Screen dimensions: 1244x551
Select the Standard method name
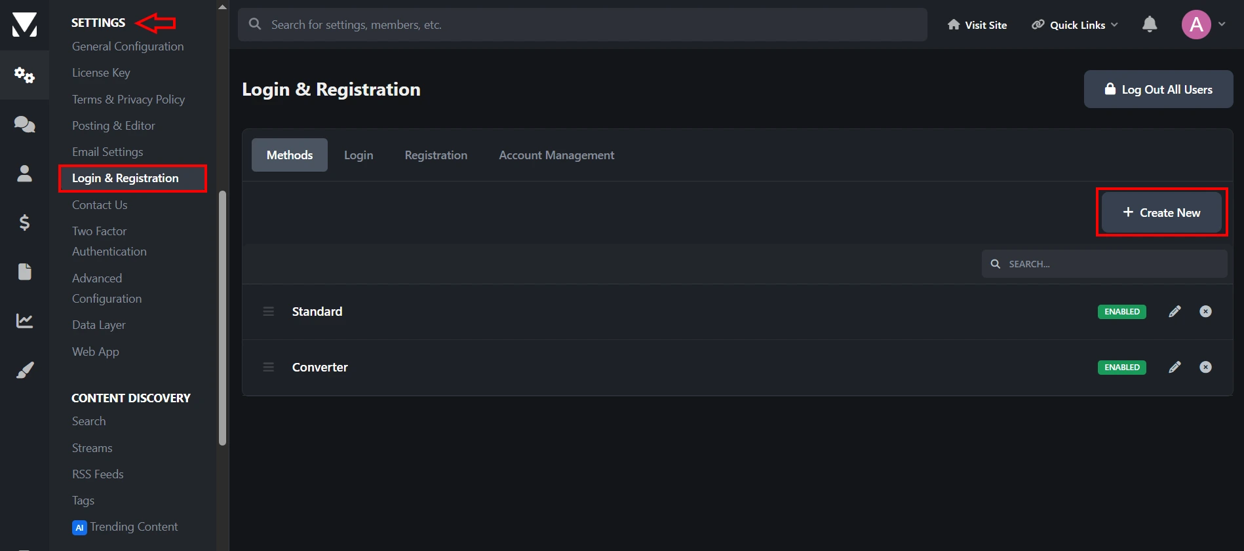point(317,311)
